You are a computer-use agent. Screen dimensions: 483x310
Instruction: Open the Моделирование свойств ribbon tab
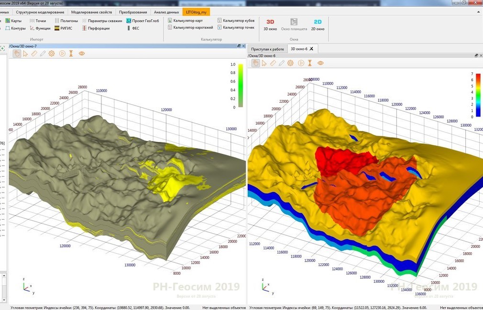(92, 12)
